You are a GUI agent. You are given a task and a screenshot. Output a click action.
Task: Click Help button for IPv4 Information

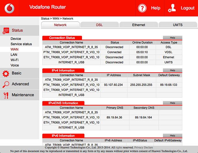tap(173, 70)
